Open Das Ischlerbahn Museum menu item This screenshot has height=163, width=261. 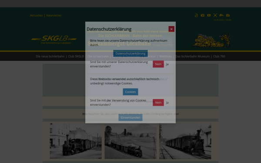tap(192, 57)
